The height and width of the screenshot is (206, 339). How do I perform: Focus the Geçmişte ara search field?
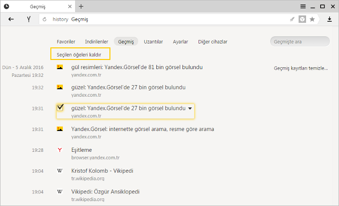pyautogui.click(x=300, y=42)
